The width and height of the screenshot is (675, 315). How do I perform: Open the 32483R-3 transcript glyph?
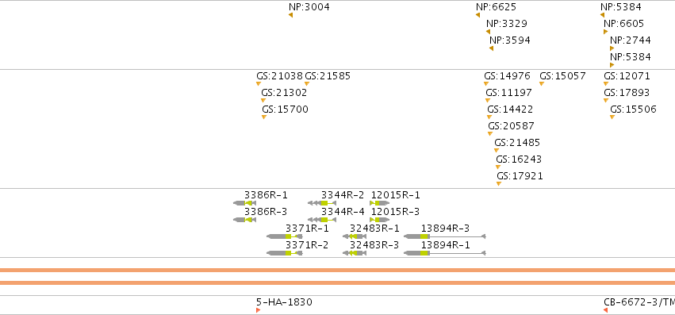[x=355, y=253]
